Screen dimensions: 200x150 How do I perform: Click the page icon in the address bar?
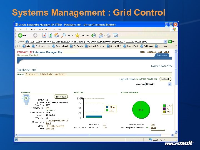pyautogui.click(x=27, y=41)
